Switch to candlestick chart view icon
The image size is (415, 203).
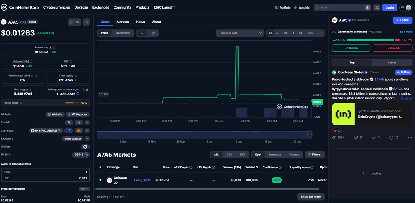(x=153, y=33)
